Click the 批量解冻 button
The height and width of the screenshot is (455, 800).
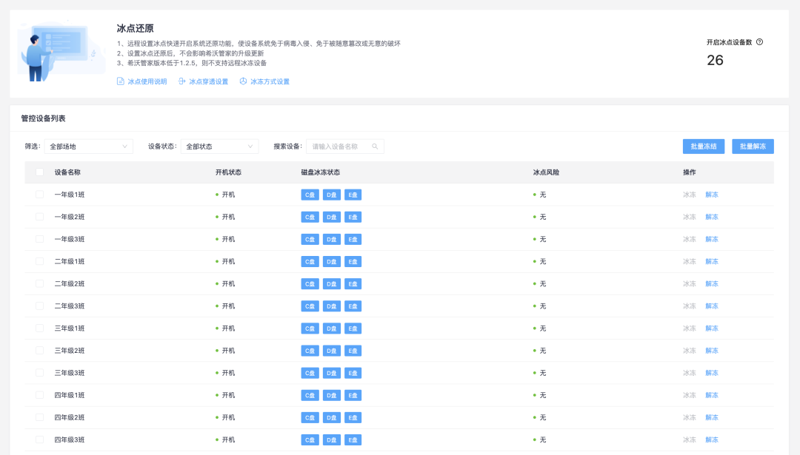[753, 146]
